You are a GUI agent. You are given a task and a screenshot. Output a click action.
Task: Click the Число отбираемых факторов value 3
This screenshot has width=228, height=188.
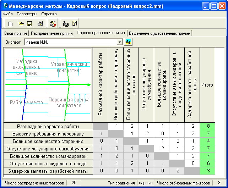click(219, 183)
